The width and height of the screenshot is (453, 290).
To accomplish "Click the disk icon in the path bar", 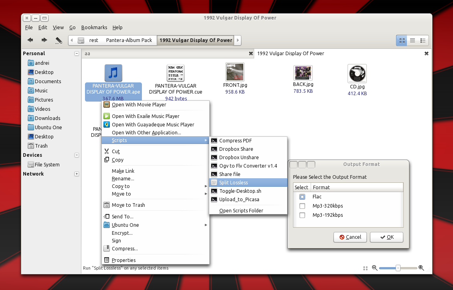I will (x=81, y=40).
